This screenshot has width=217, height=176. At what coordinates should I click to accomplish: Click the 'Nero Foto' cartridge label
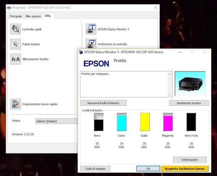191,136
